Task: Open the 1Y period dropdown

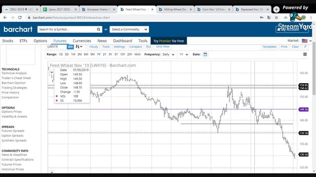Action: [x=184, y=55]
